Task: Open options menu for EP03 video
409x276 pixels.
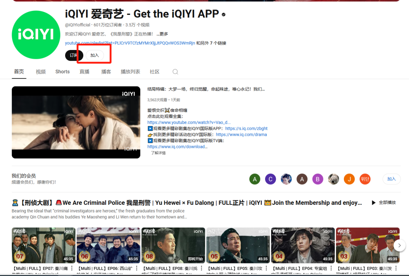Action: (396, 268)
